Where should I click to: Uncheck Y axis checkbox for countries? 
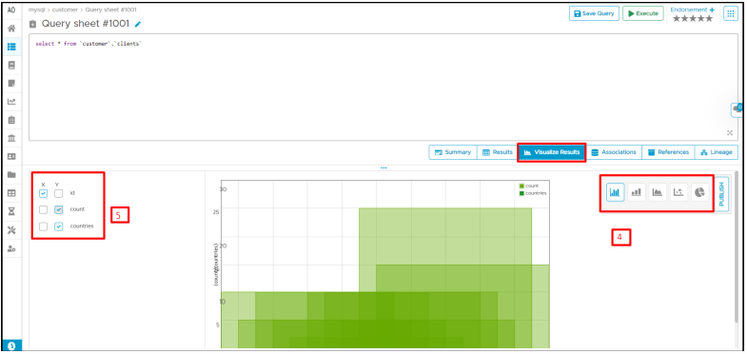point(59,226)
